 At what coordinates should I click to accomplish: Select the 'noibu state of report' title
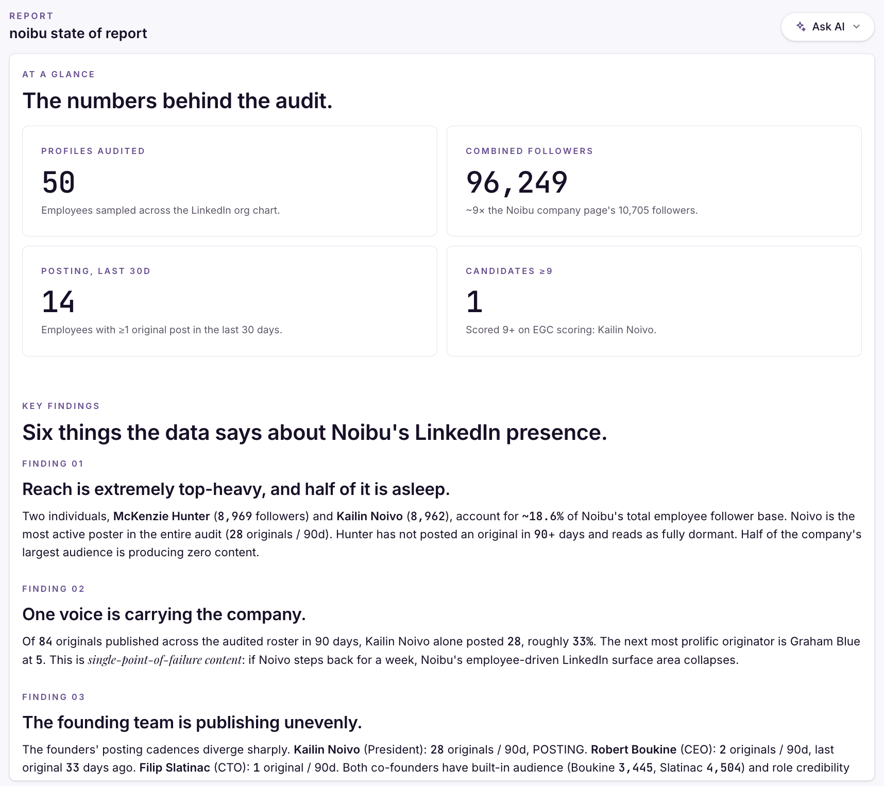78,33
